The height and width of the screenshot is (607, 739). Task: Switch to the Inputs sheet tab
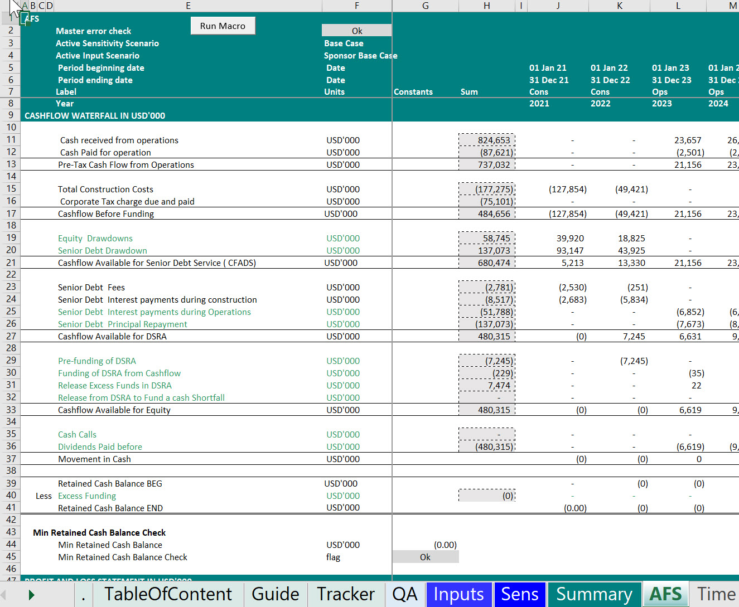pos(459,594)
